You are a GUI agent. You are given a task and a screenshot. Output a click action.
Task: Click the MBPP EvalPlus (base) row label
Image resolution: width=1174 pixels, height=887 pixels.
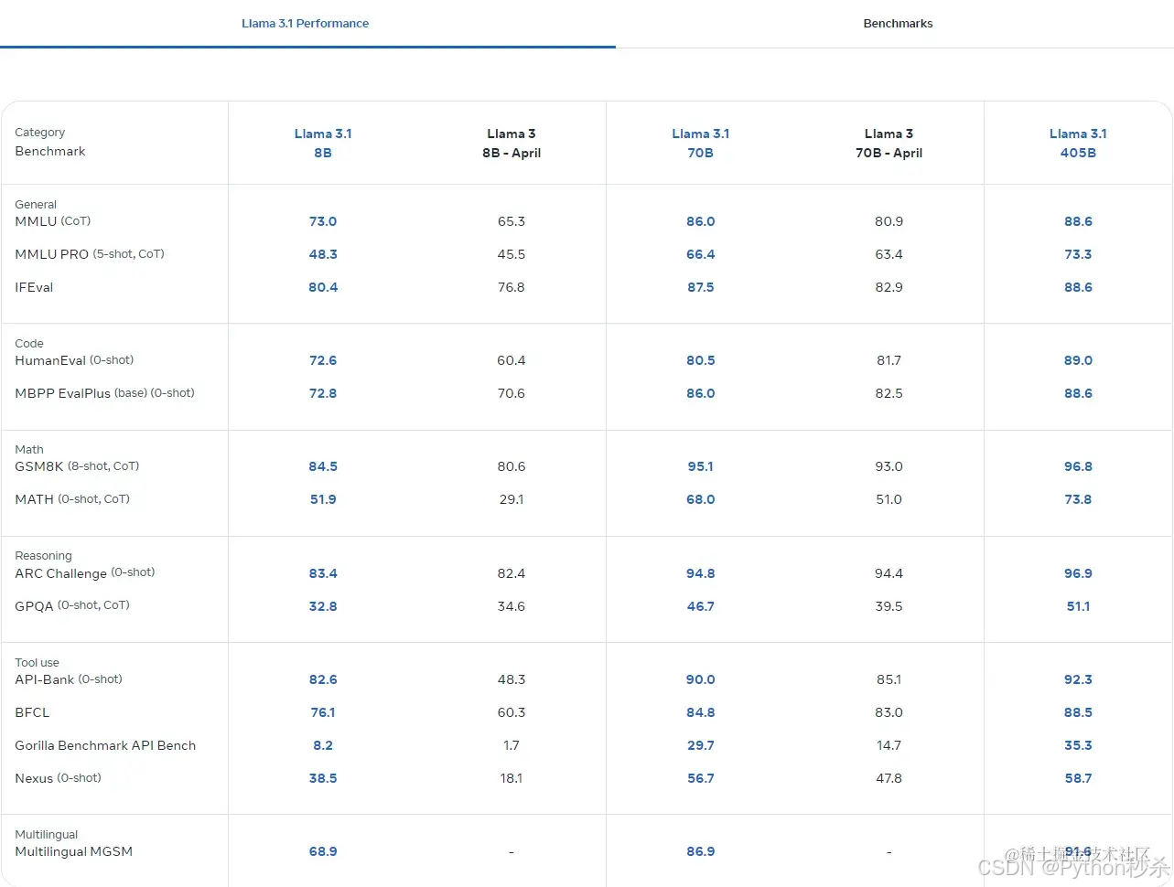(104, 393)
